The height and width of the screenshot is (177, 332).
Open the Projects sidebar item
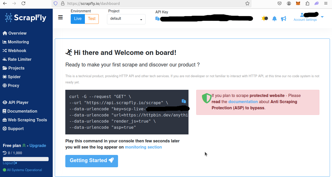tap(14, 68)
